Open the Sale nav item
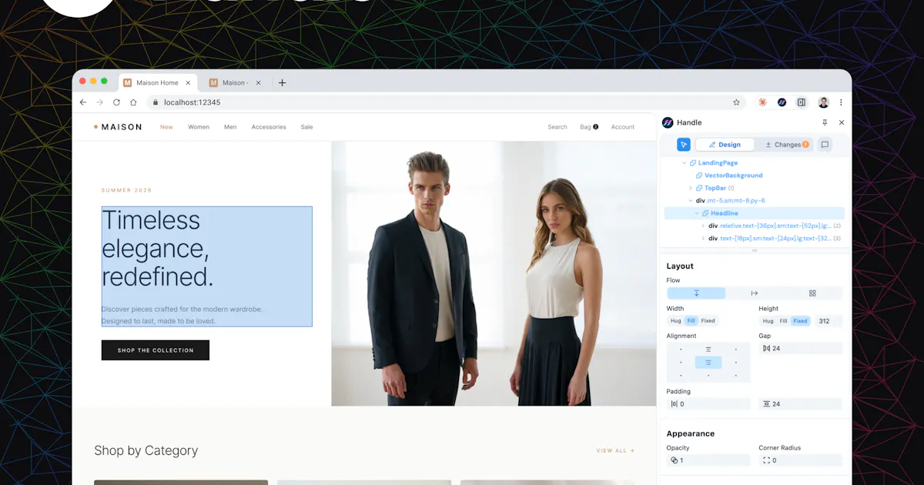 pos(306,127)
